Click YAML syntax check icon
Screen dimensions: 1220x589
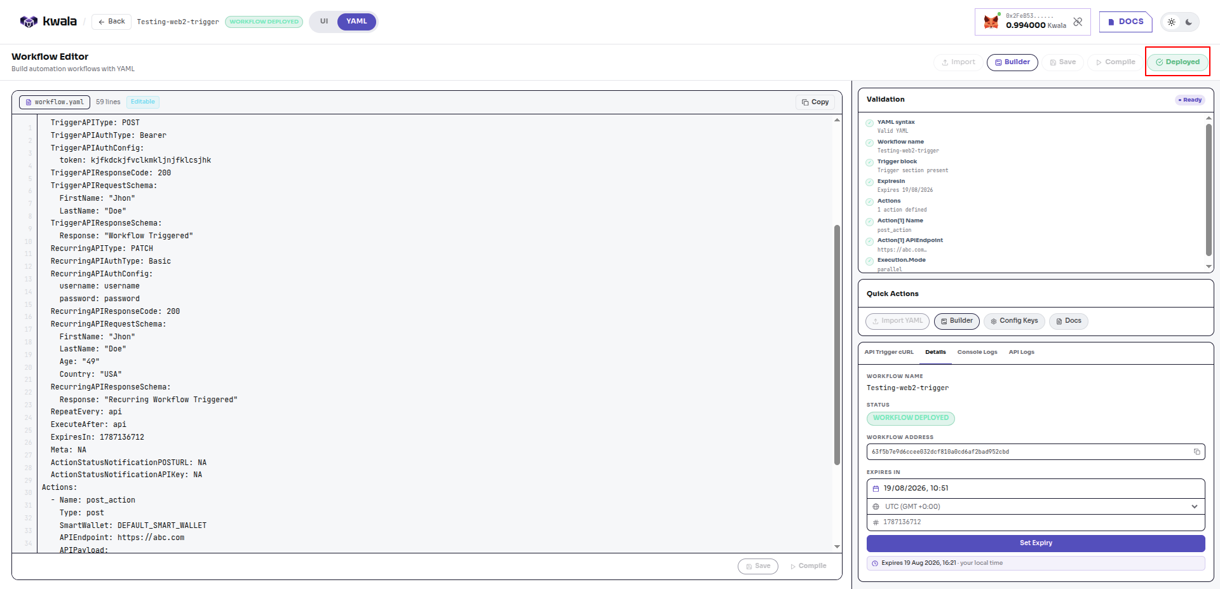(x=869, y=123)
